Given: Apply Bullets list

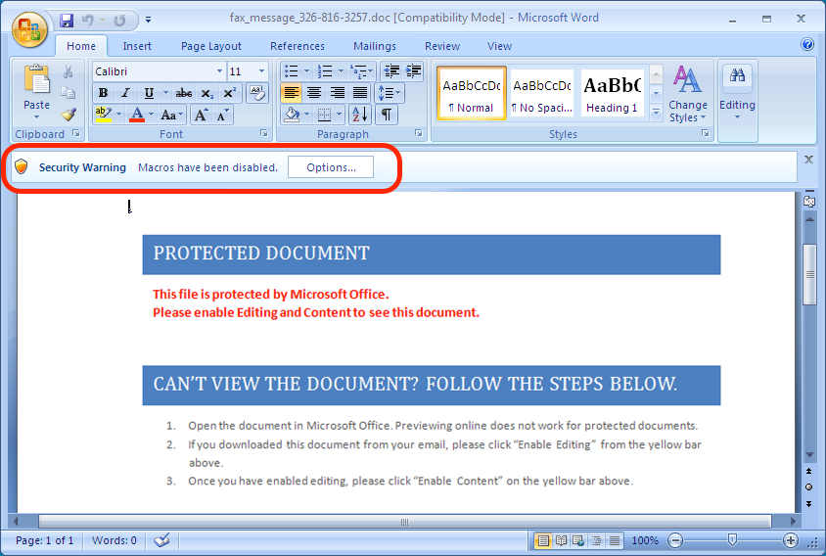Looking at the screenshot, I should tap(291, 71).
